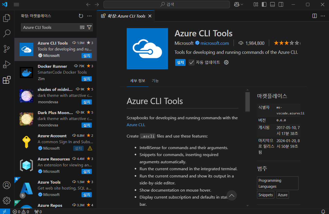Click the top command center search box

[167, 4]
